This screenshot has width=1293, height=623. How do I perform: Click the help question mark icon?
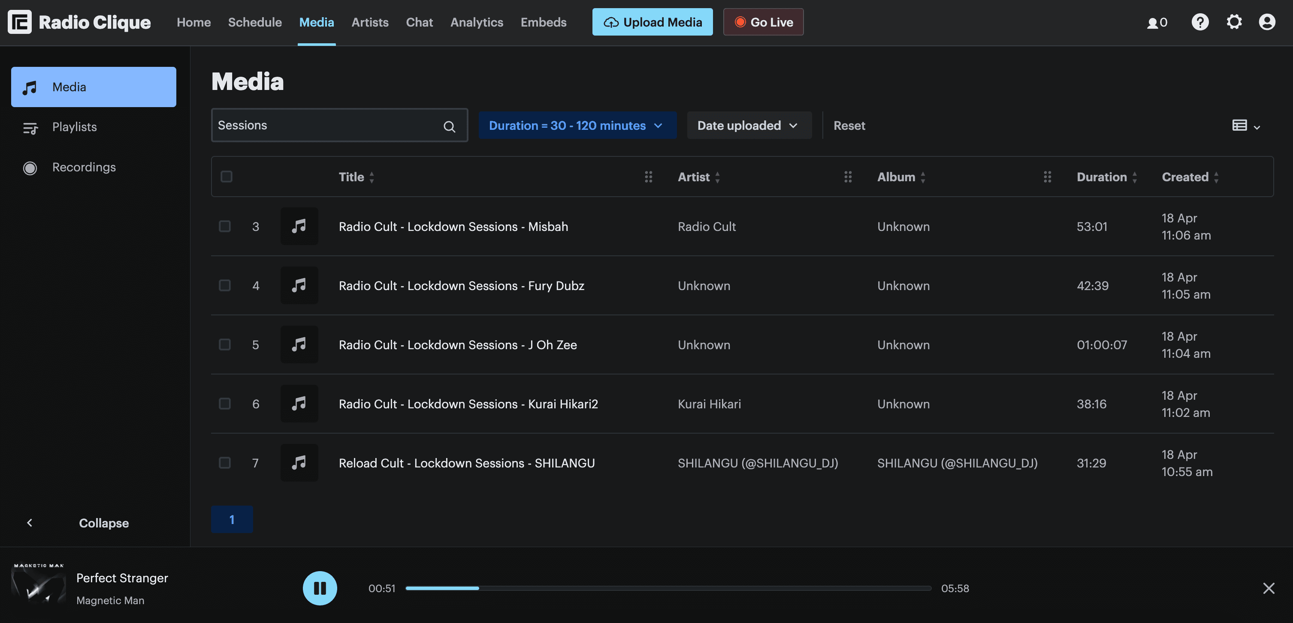(x=1200, y=22)
